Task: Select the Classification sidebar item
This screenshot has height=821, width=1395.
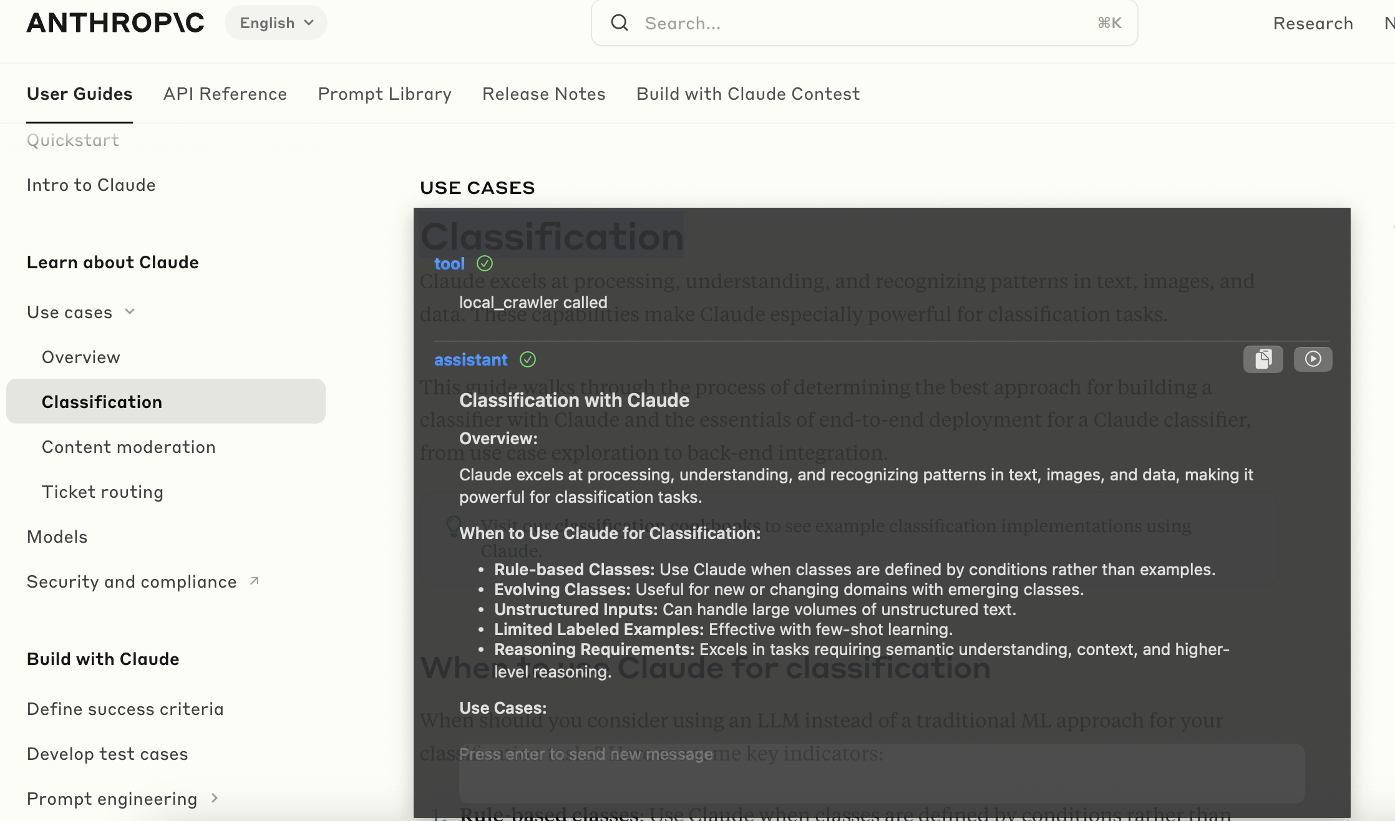Action: (166, 401)
